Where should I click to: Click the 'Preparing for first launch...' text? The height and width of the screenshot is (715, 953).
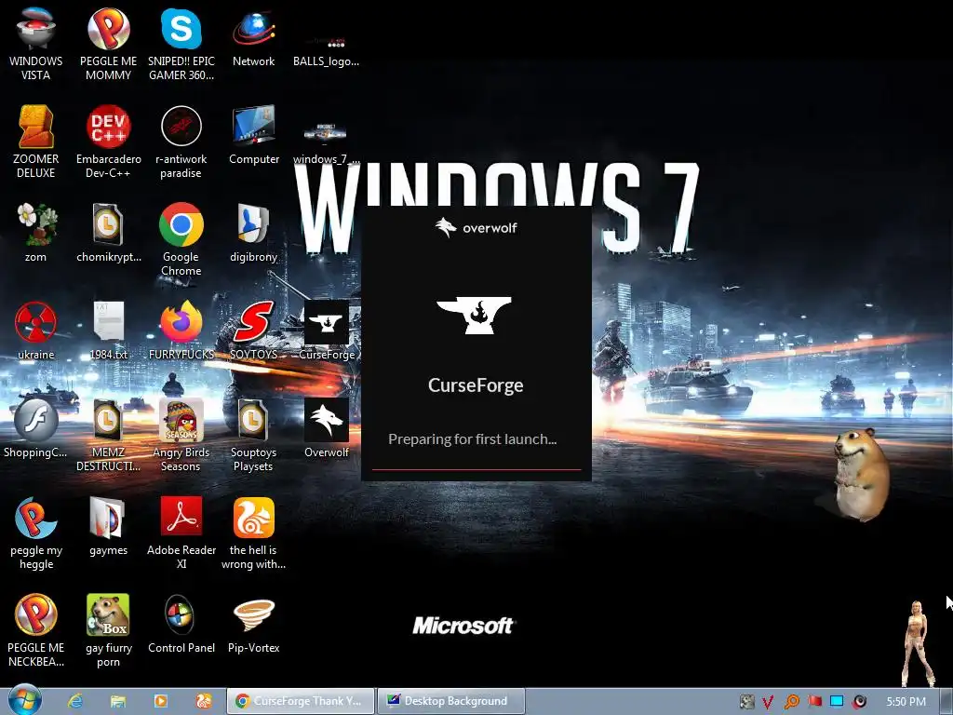472,439
